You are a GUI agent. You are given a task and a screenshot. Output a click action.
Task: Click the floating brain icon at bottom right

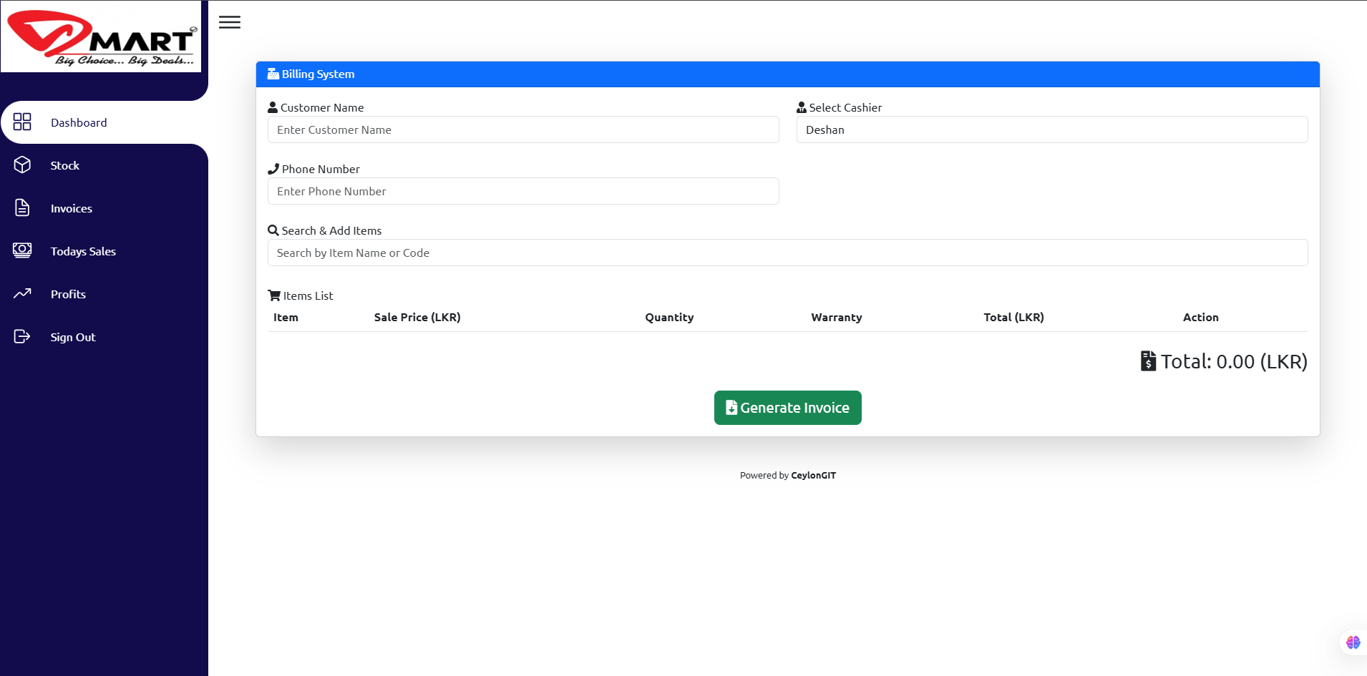(1353, 642)
